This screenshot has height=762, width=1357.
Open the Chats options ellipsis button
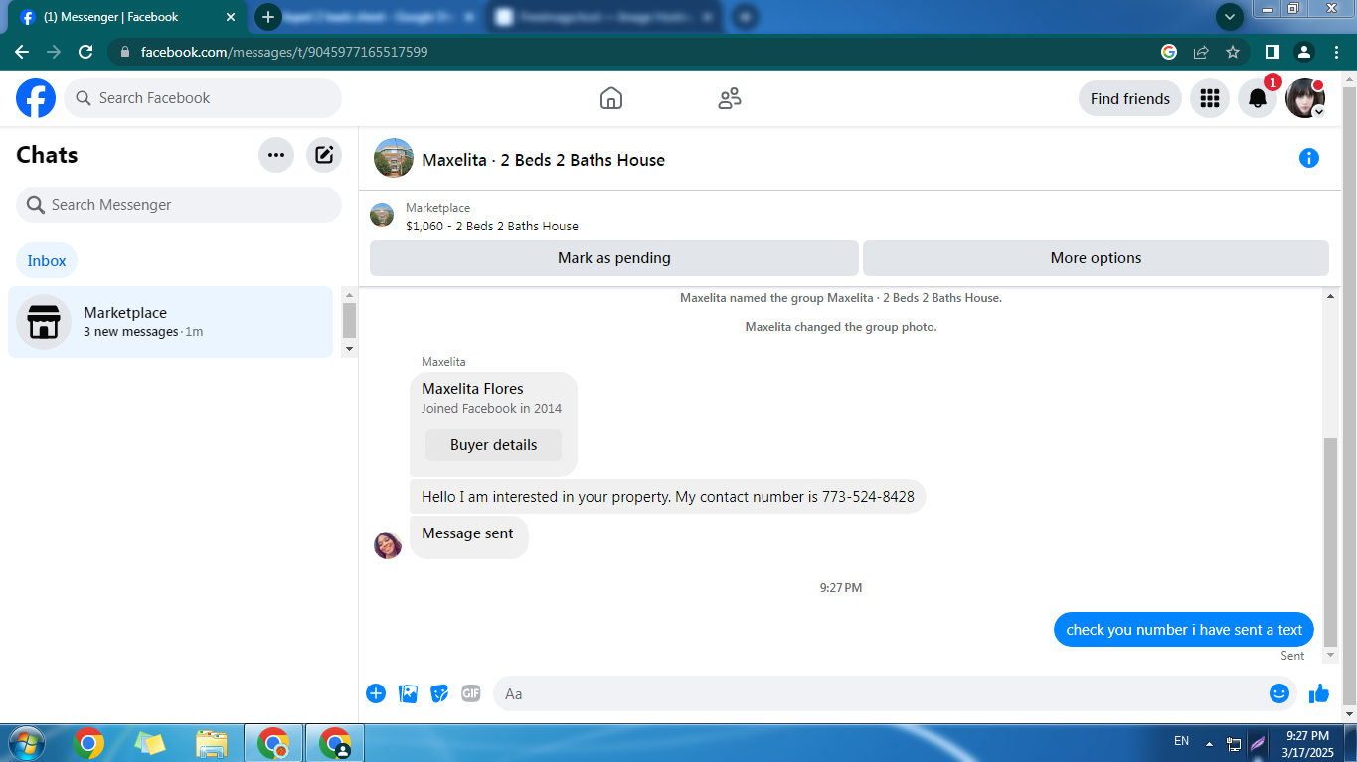click(x=276, y=155)
